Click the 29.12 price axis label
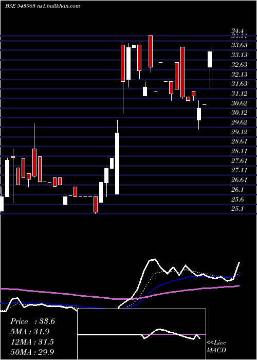The image size is (257, 360). tap(240, 132)
